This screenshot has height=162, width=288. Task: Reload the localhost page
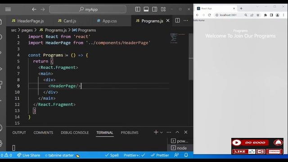pos(209,15)
